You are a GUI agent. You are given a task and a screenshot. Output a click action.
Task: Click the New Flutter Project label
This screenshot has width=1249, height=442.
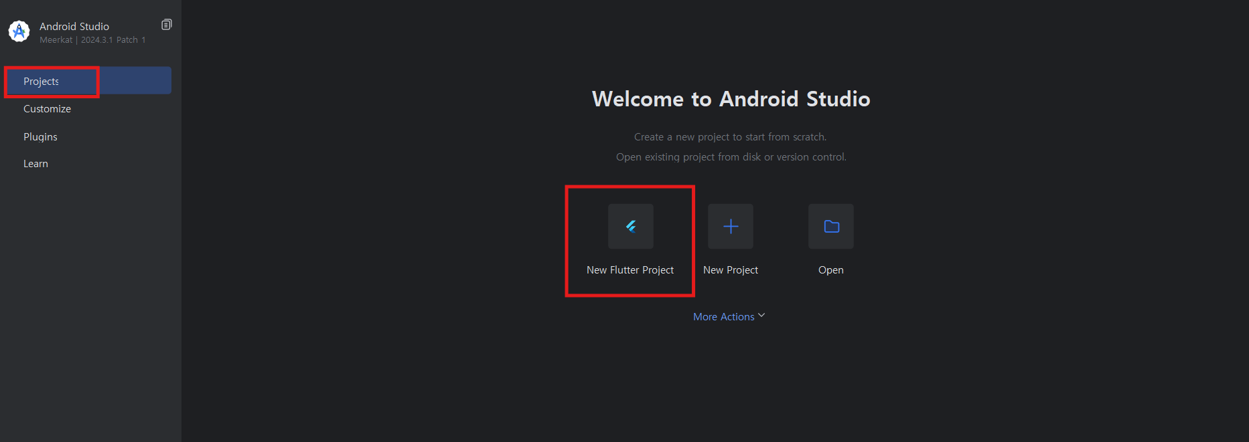tap(630, 270)
